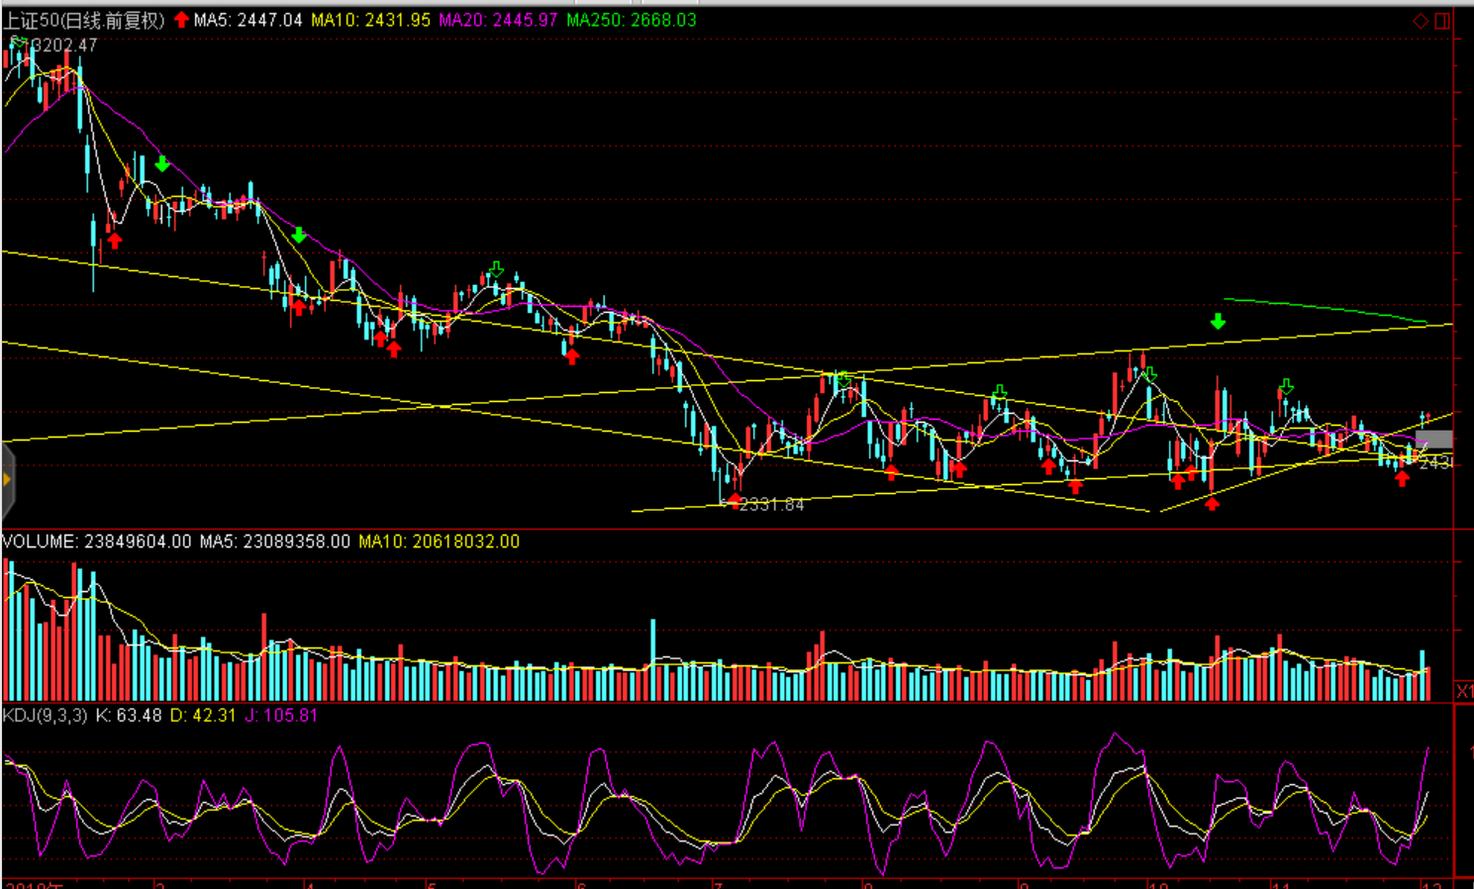Click the 3202.47 high price marker

coord(65,46)
